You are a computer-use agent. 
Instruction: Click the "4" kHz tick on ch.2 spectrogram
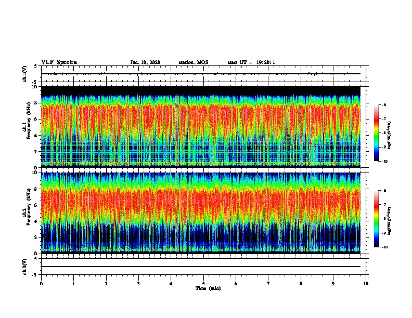36,221
